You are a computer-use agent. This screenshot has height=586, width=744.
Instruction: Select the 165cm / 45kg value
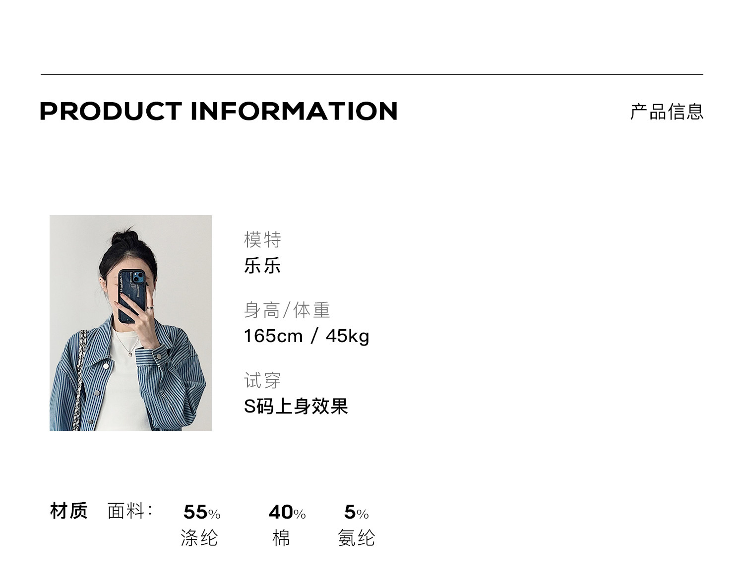306,336
